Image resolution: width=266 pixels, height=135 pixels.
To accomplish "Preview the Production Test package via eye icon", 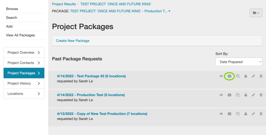I will [221, 95].
